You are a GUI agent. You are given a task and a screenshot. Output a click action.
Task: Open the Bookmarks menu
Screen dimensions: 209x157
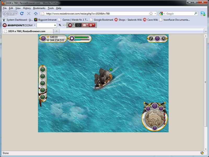pos(39,8)
